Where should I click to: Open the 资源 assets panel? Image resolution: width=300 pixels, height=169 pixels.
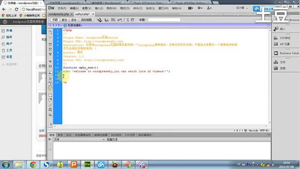[x=280, y=68]
